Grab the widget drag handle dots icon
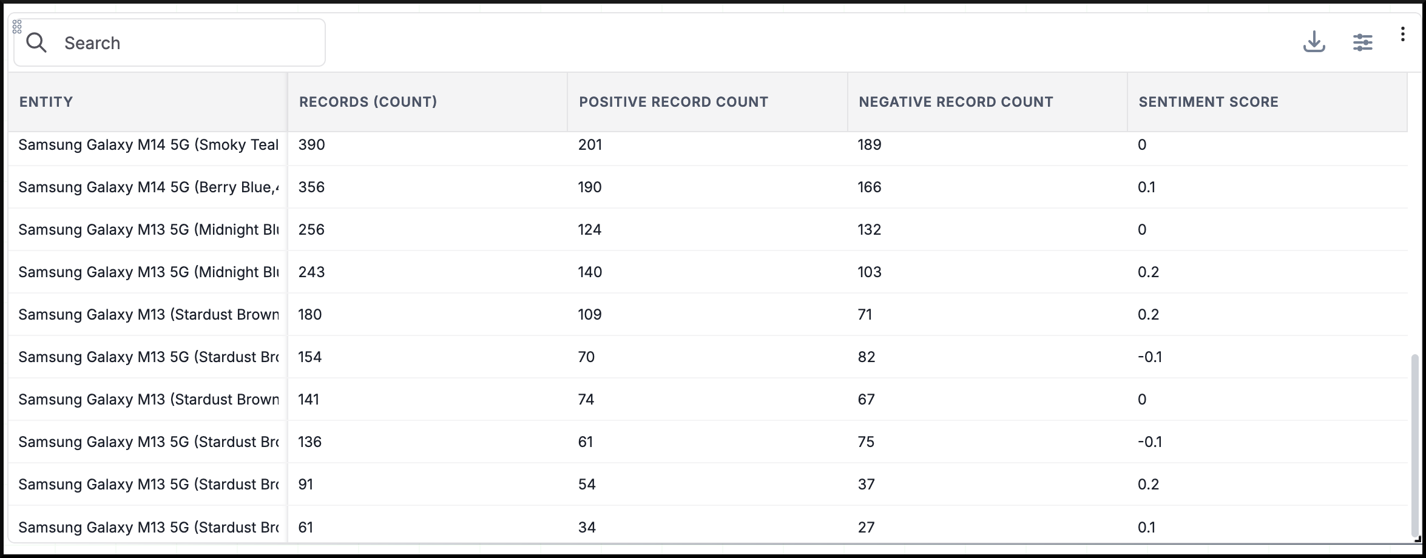The width and height of the screenshot is (1426, 558). pyautogui.click(x=17, y=27)
